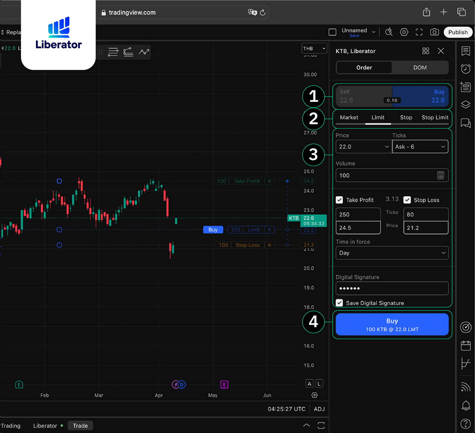Image resolution: width=475 pixels, height=433 pixels.
Task: Open the alerts clock icon in sidebar
Action: click(466, 69)
